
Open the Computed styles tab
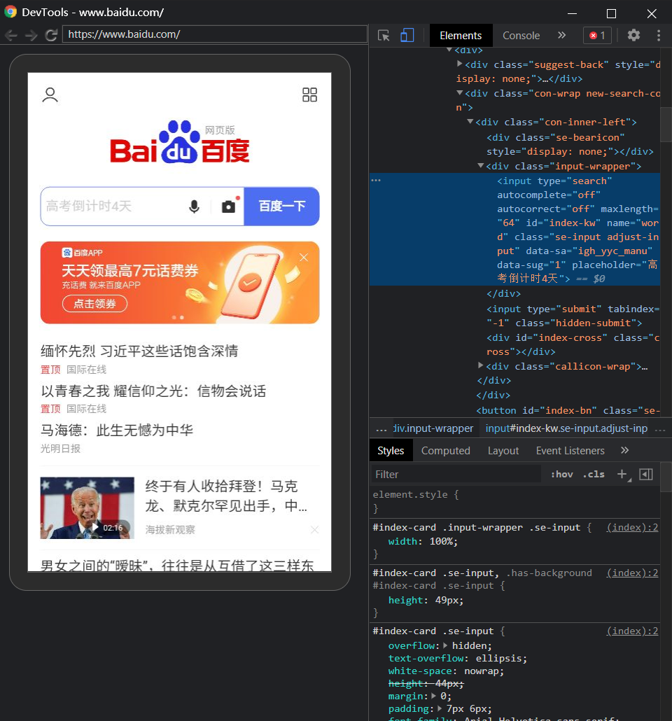pyautogui.click(x=445, y=451)
